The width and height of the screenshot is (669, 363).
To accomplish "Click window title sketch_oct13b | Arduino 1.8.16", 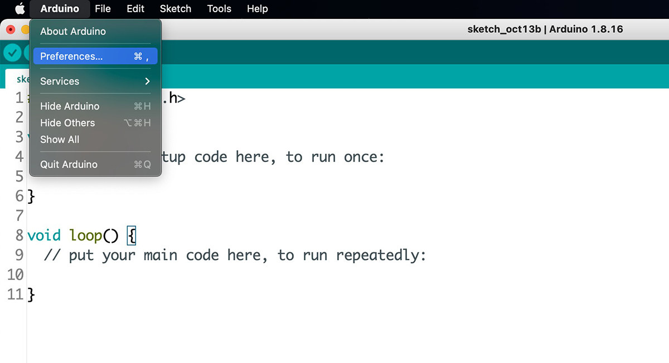I will click(x=545, y=29).
